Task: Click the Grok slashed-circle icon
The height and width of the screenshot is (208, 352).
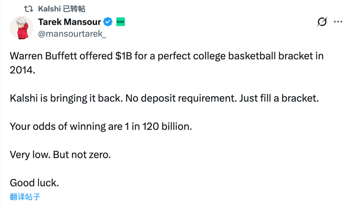Action: pos(322,22)
